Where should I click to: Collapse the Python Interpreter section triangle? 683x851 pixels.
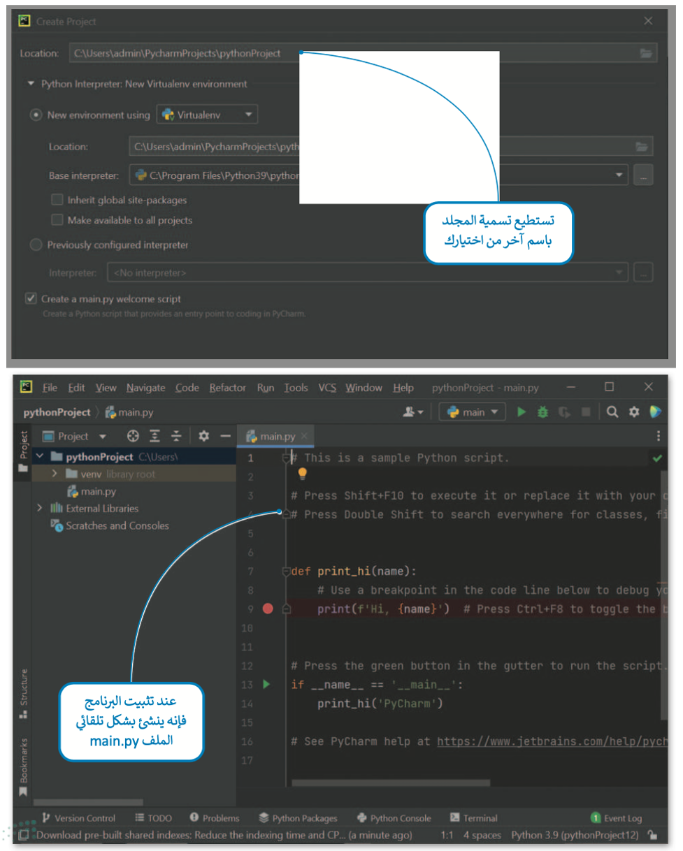click(x=30, y=84)
